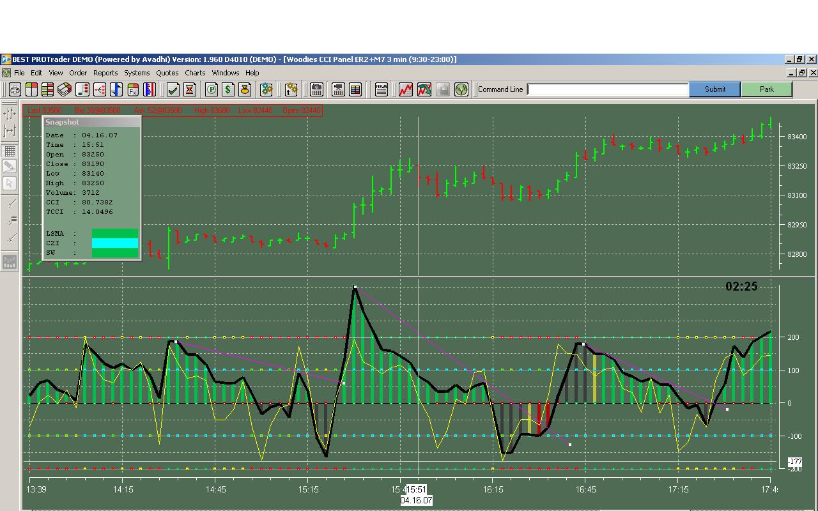Open the NEWS toolbar icon

[x=382, y=89]
